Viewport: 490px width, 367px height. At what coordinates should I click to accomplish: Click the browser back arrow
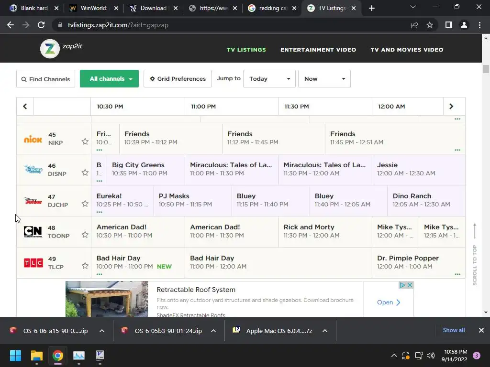pos(11,25)
